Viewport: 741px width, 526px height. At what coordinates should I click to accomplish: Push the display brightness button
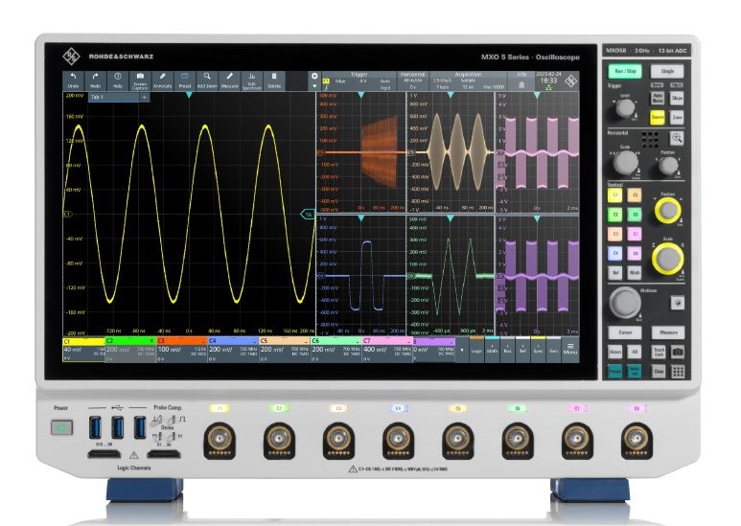pos(678,303)
